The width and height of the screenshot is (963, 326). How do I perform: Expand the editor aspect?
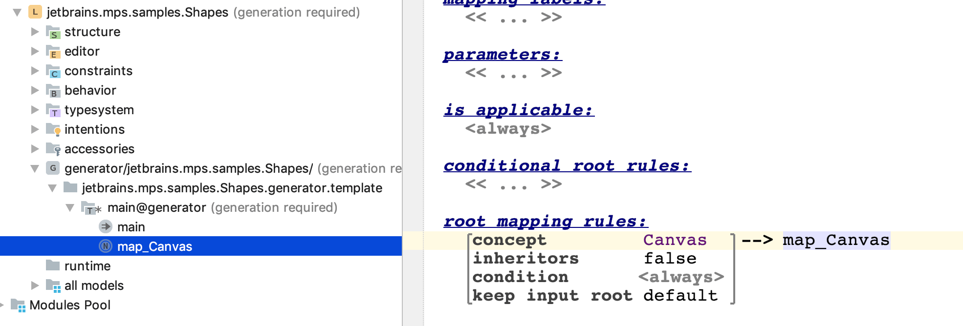[x=35, y=51]
